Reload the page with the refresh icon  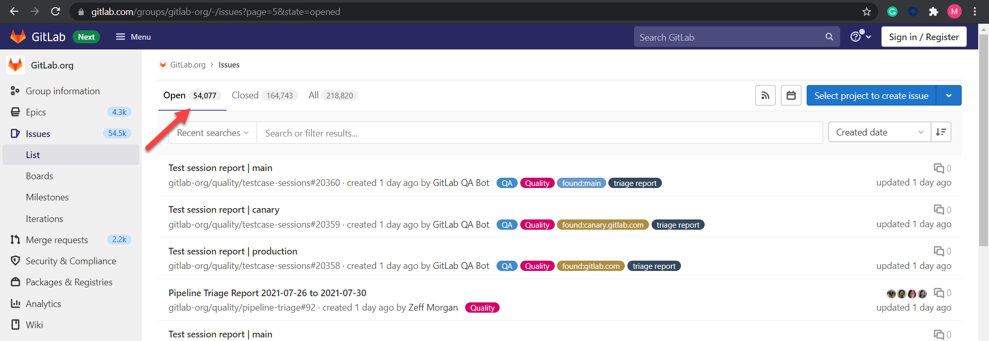tap(56, 11)
